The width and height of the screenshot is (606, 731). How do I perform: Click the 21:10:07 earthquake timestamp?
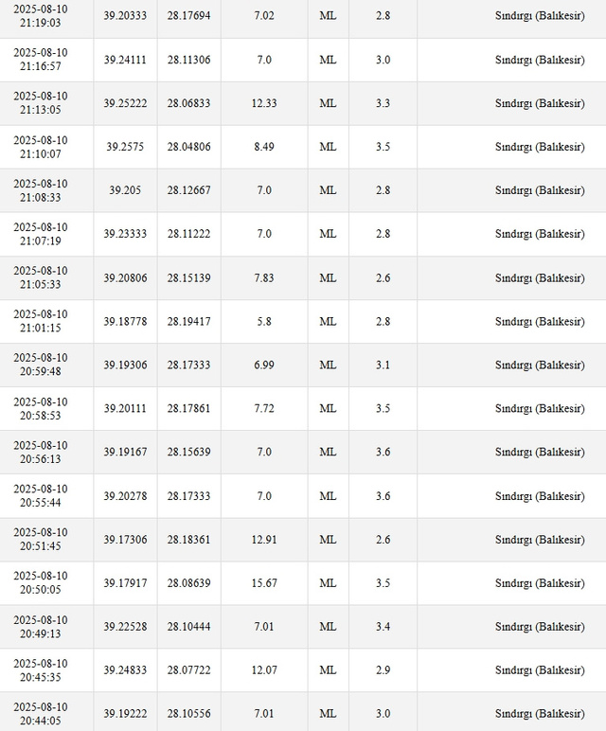coord(41,147)
